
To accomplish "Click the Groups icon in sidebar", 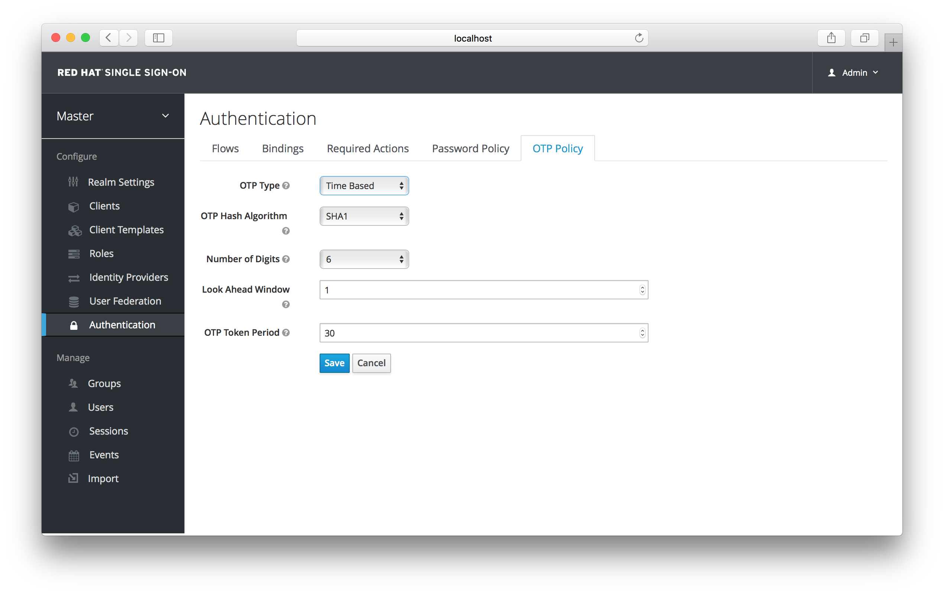I will [x=73, y=383].
